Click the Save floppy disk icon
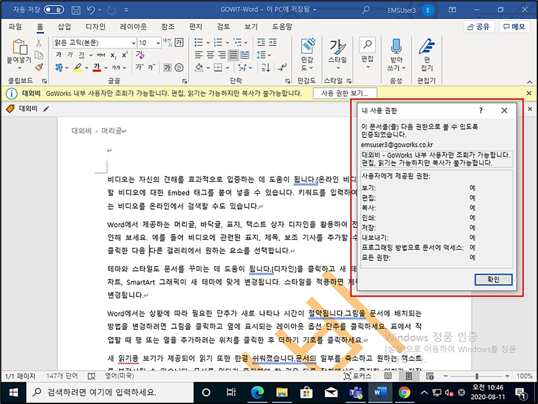Screen dimensions: 538x404 (76, 10)
